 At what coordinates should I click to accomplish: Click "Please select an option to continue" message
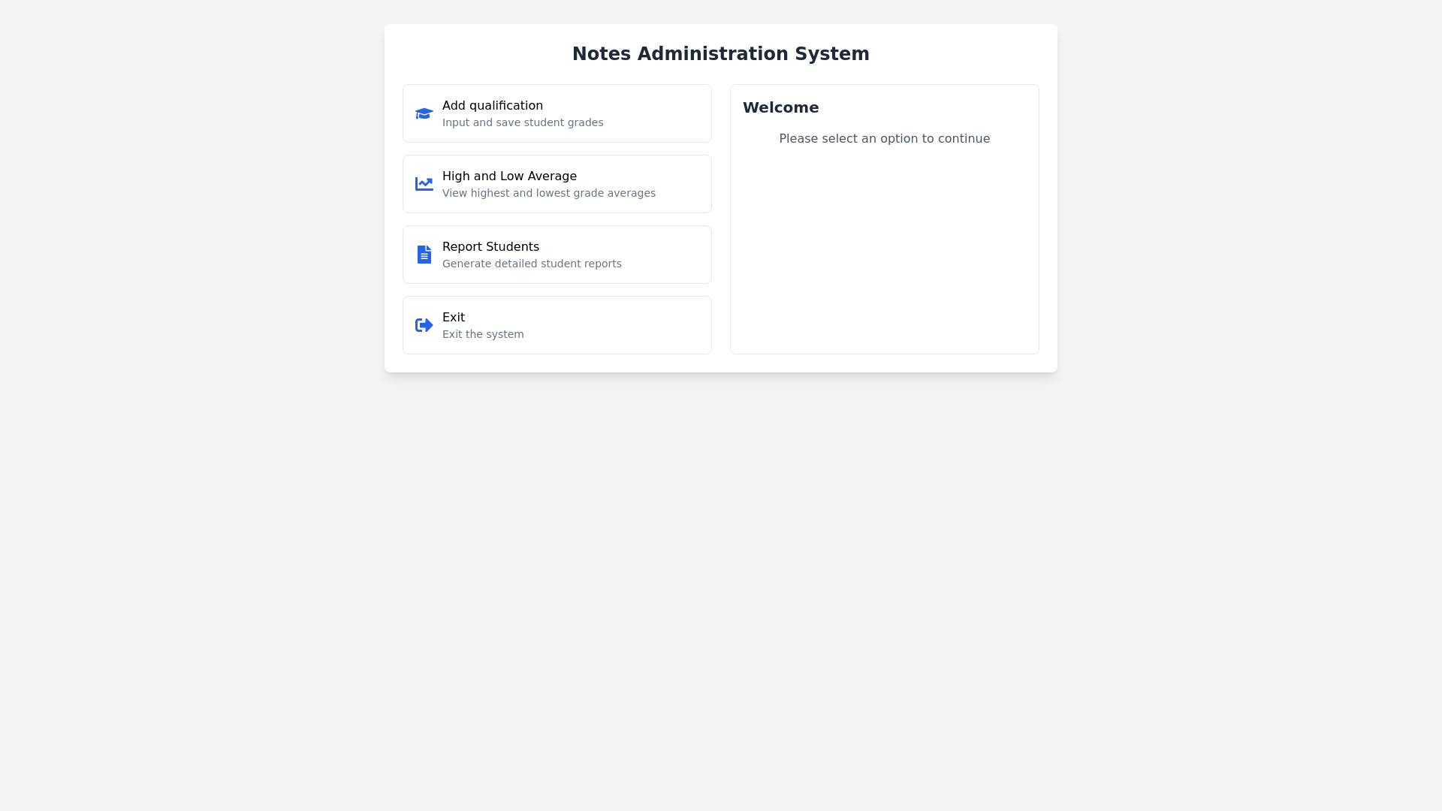click(x=884, y=139)
